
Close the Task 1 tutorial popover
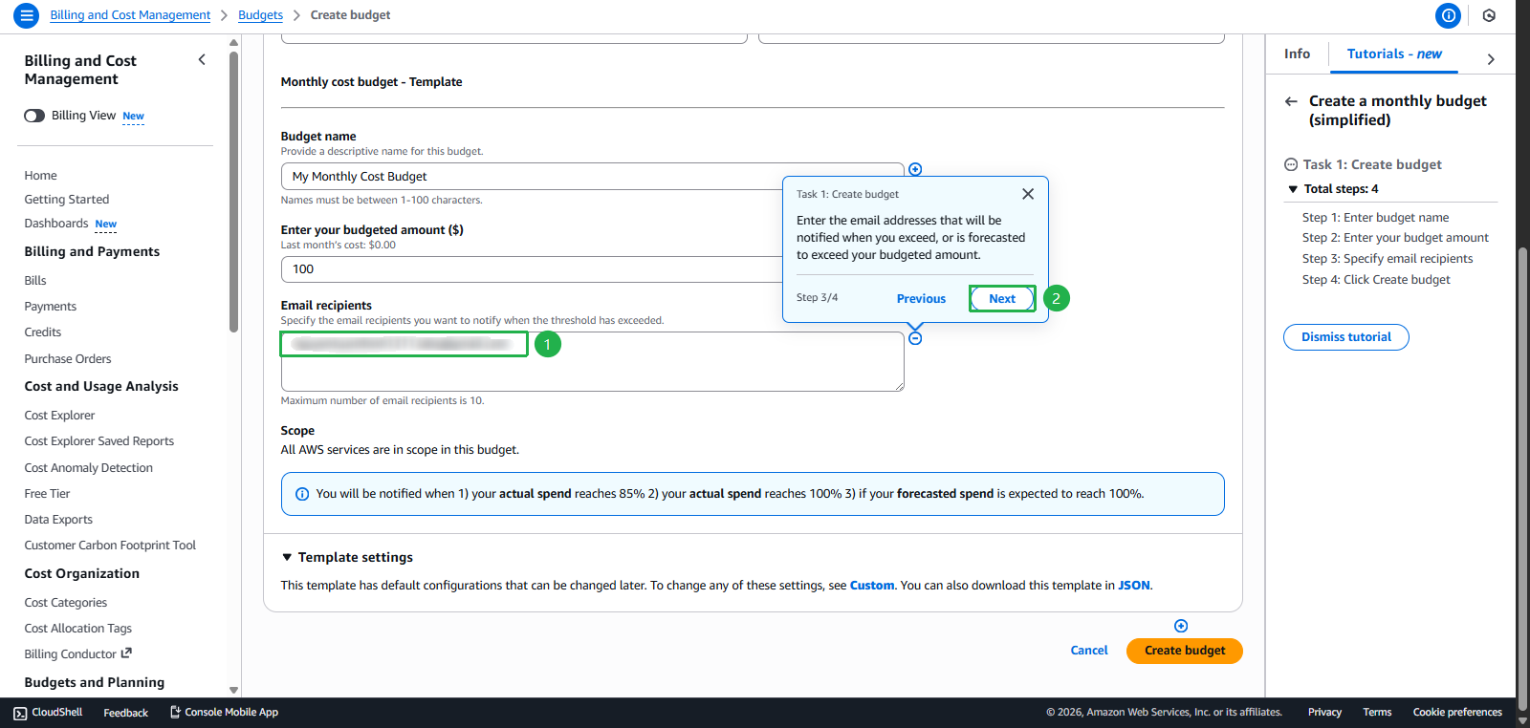pyautogui.click(x=1028, y=194)
